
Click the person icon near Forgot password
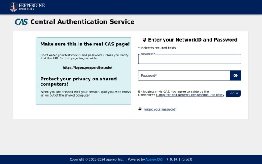pos(140,109)
